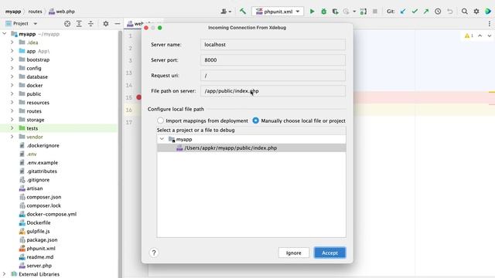The image size is (495, 278).
Task: Open the user account icon dropdown
Action: click(x=226, y=12)
